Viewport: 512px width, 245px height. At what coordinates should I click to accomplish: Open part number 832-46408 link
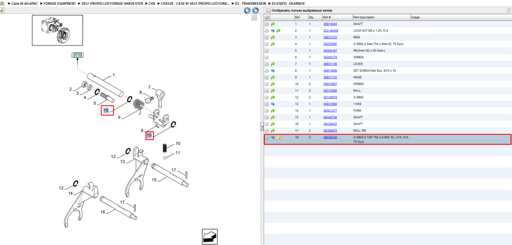330,31
